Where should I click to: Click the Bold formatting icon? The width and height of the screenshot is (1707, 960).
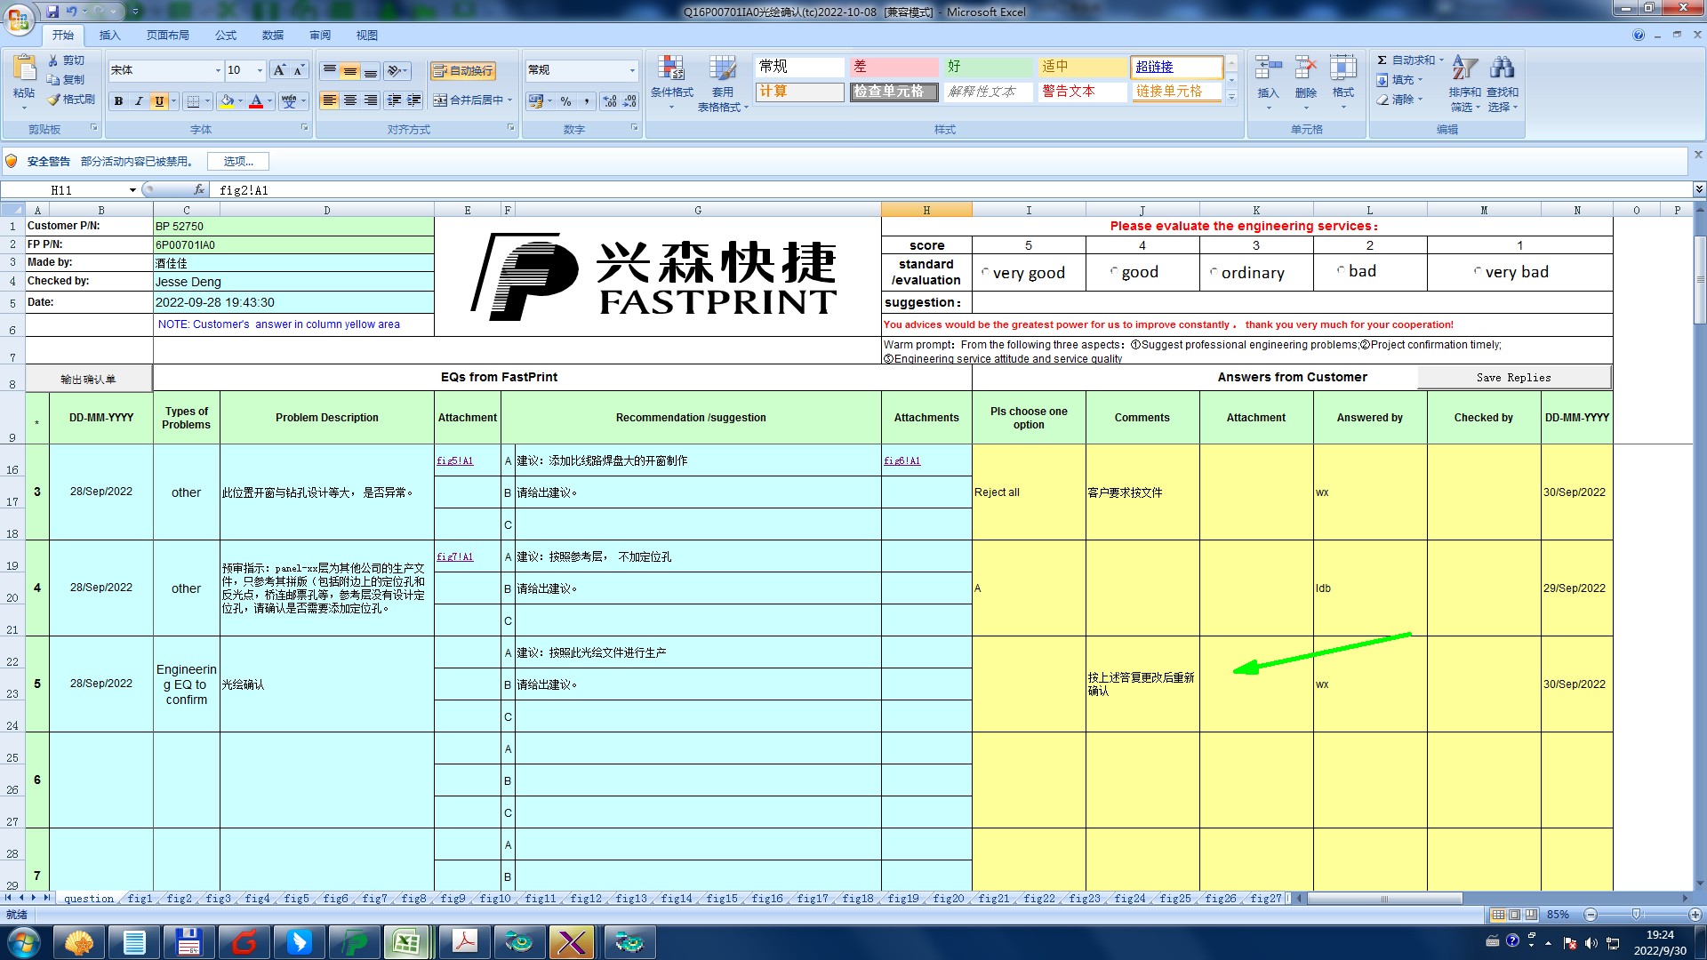118,101
